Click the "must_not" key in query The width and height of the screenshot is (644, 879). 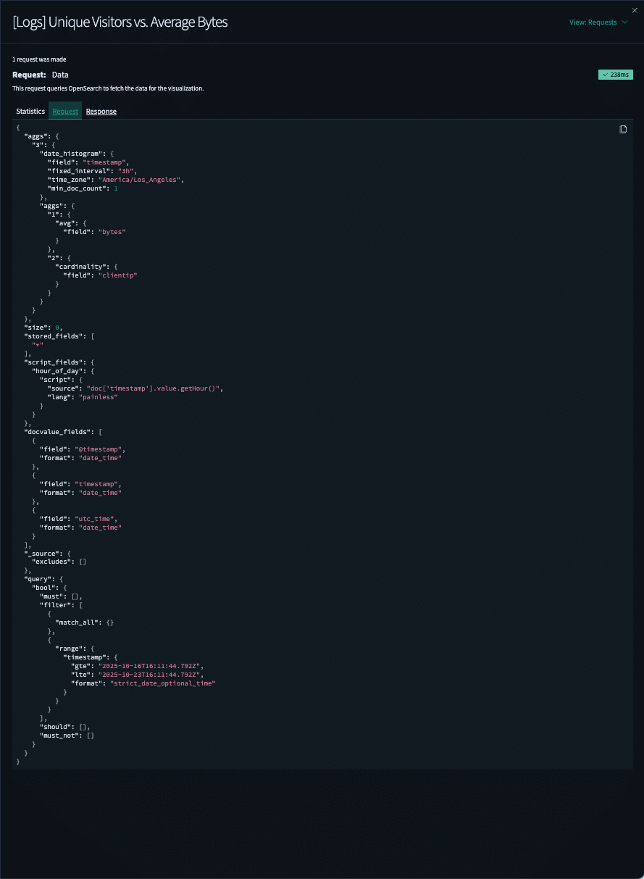click(59, 736)
